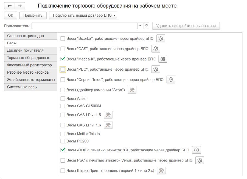Image resolution: width=247 pixels, height=179 pixels.
Task: Expand the Пользователь dropdown arrow
Action: click(x=140, y=26)
